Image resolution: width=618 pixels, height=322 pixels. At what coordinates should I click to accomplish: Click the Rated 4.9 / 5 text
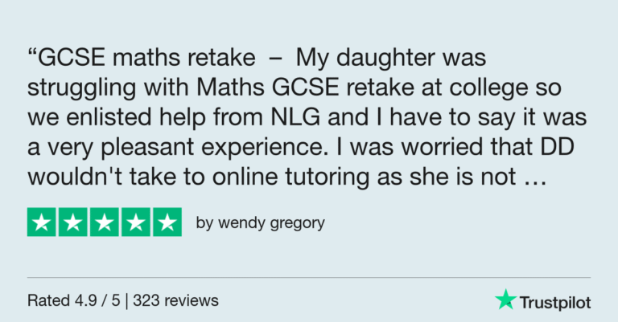(74, 301)
